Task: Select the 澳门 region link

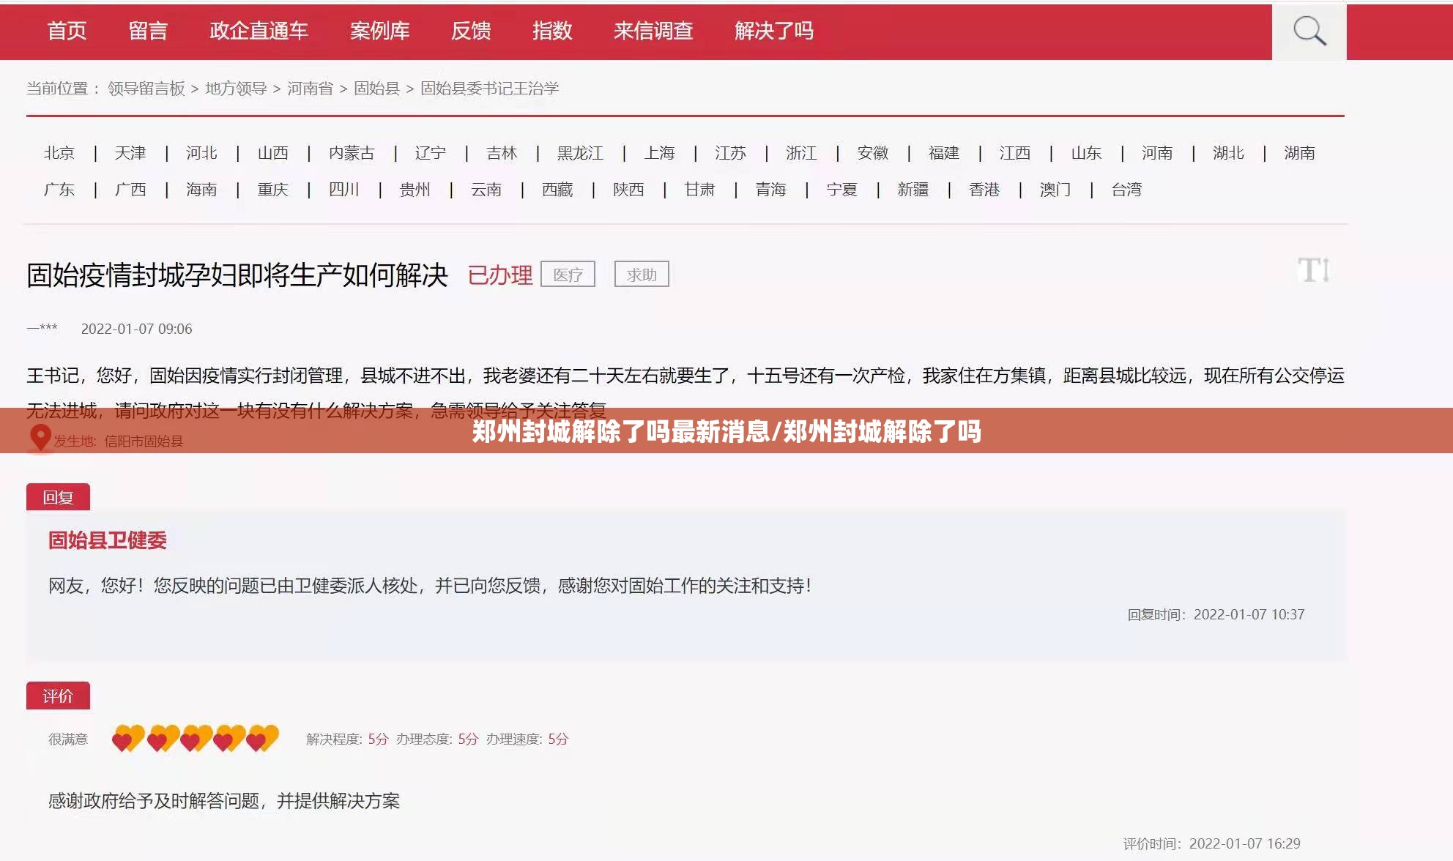Action: (1055, 190)
